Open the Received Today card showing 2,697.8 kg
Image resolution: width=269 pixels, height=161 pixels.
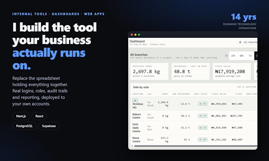pos(150,71)
